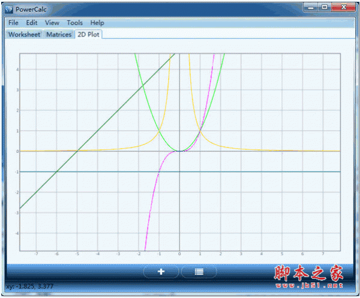Click the x-axis label -7

pyautogui.click(x=36, y=254)
